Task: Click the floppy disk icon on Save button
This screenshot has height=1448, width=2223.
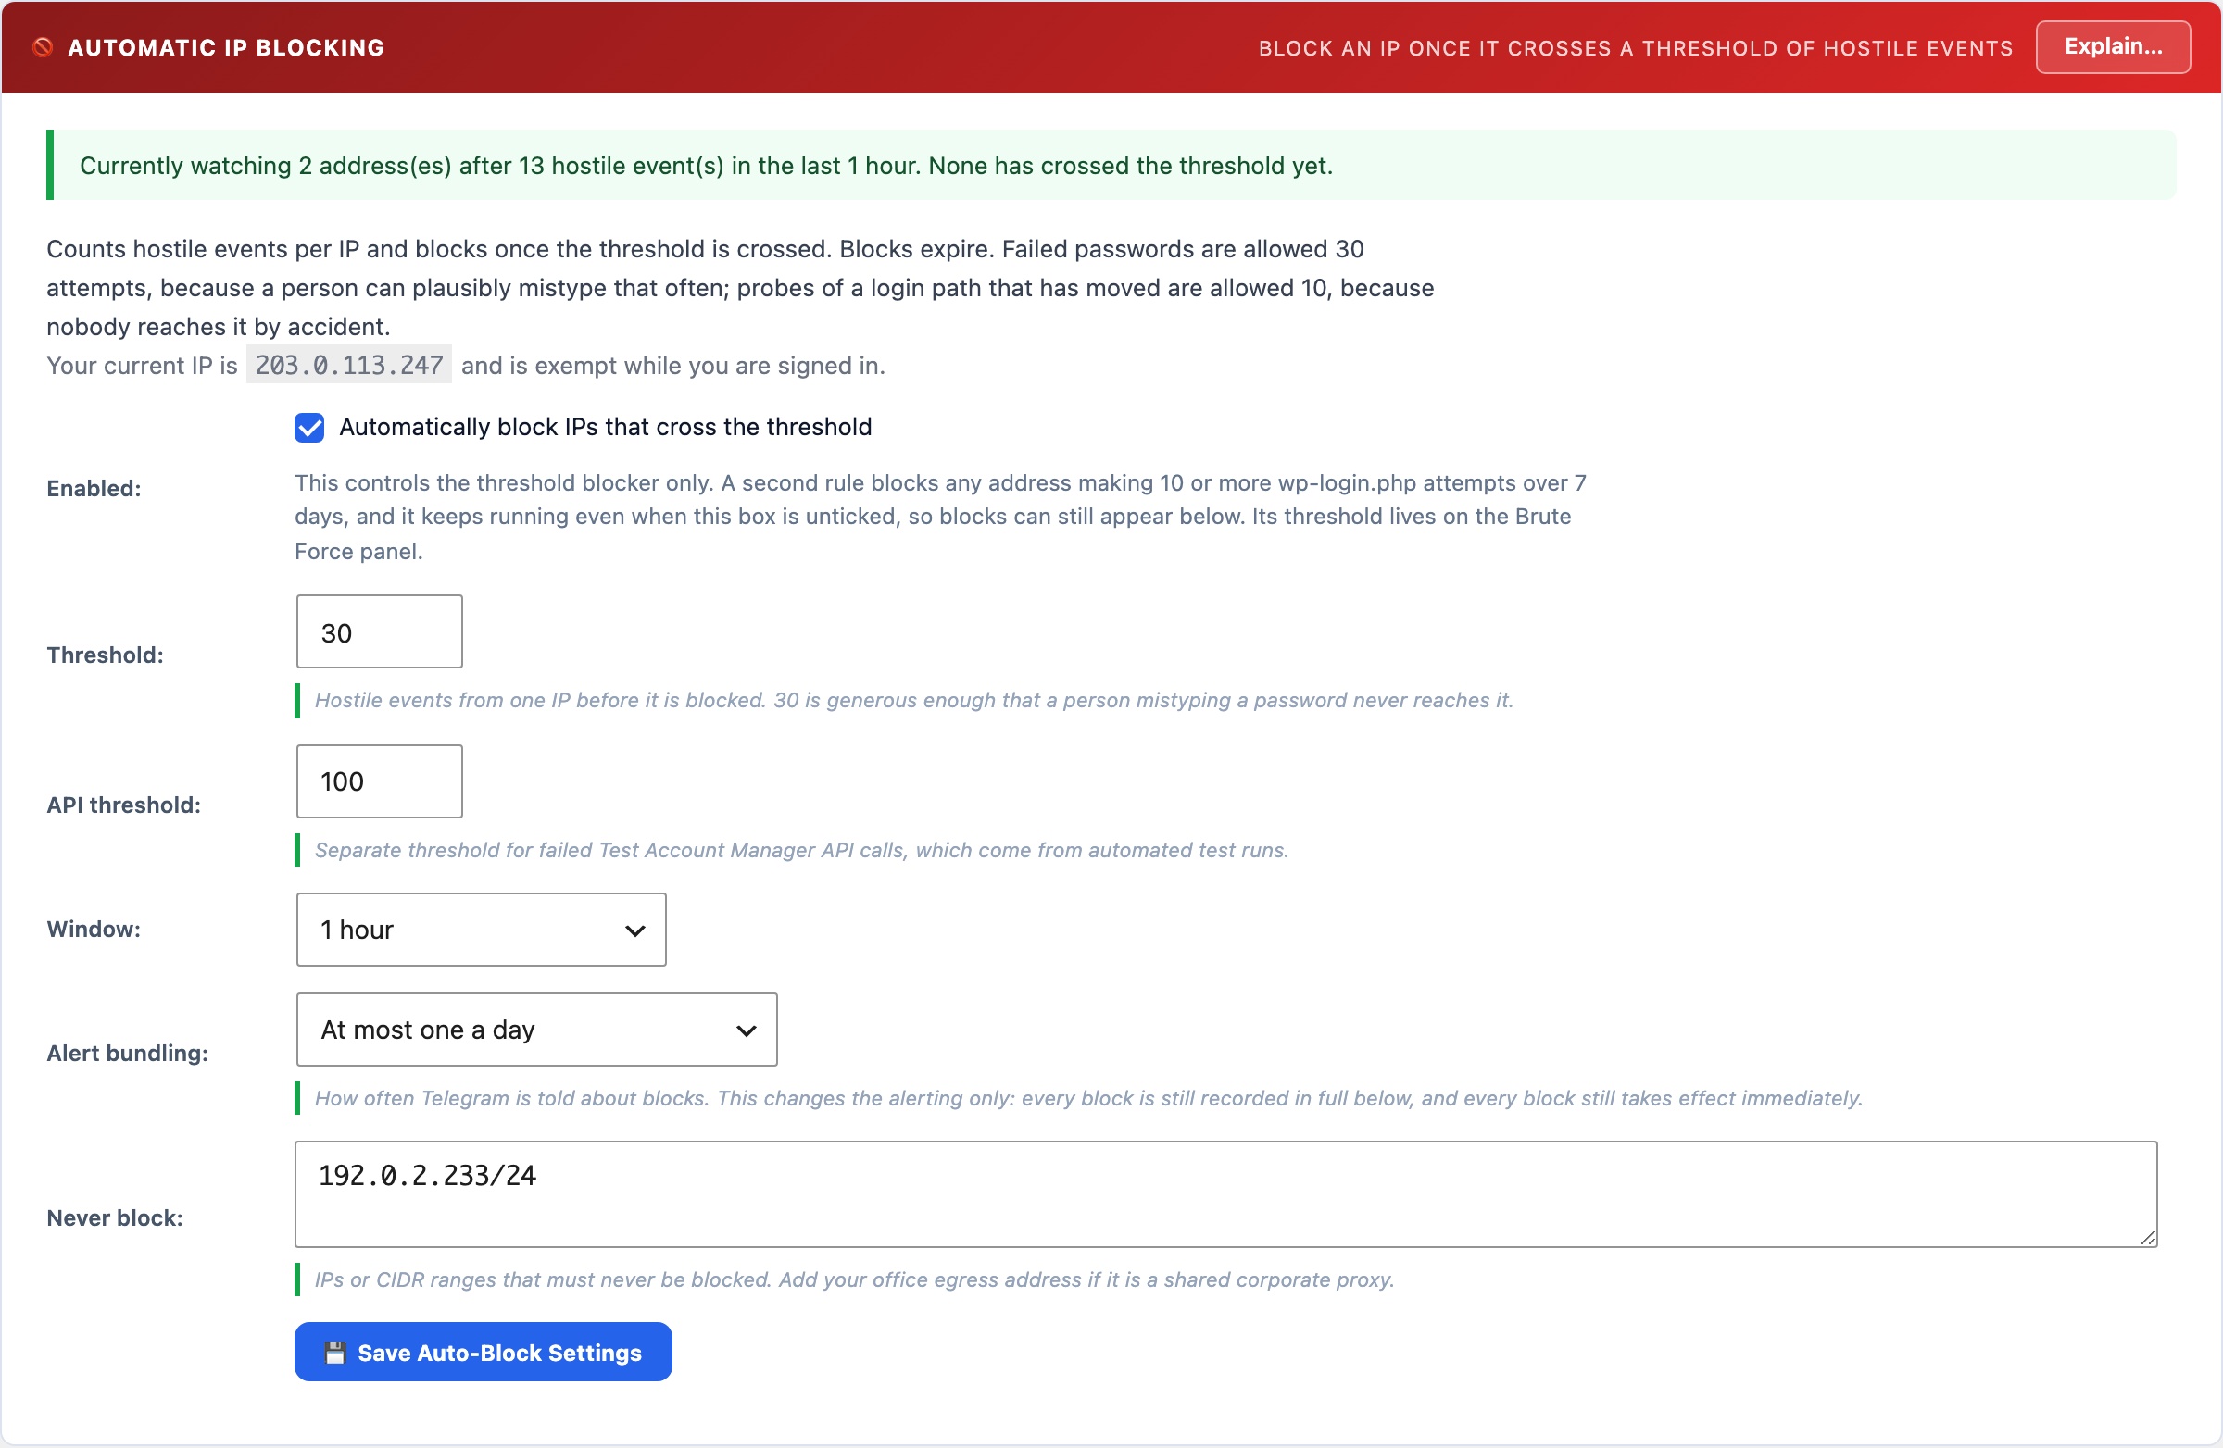Action: tap(335, 1353)
